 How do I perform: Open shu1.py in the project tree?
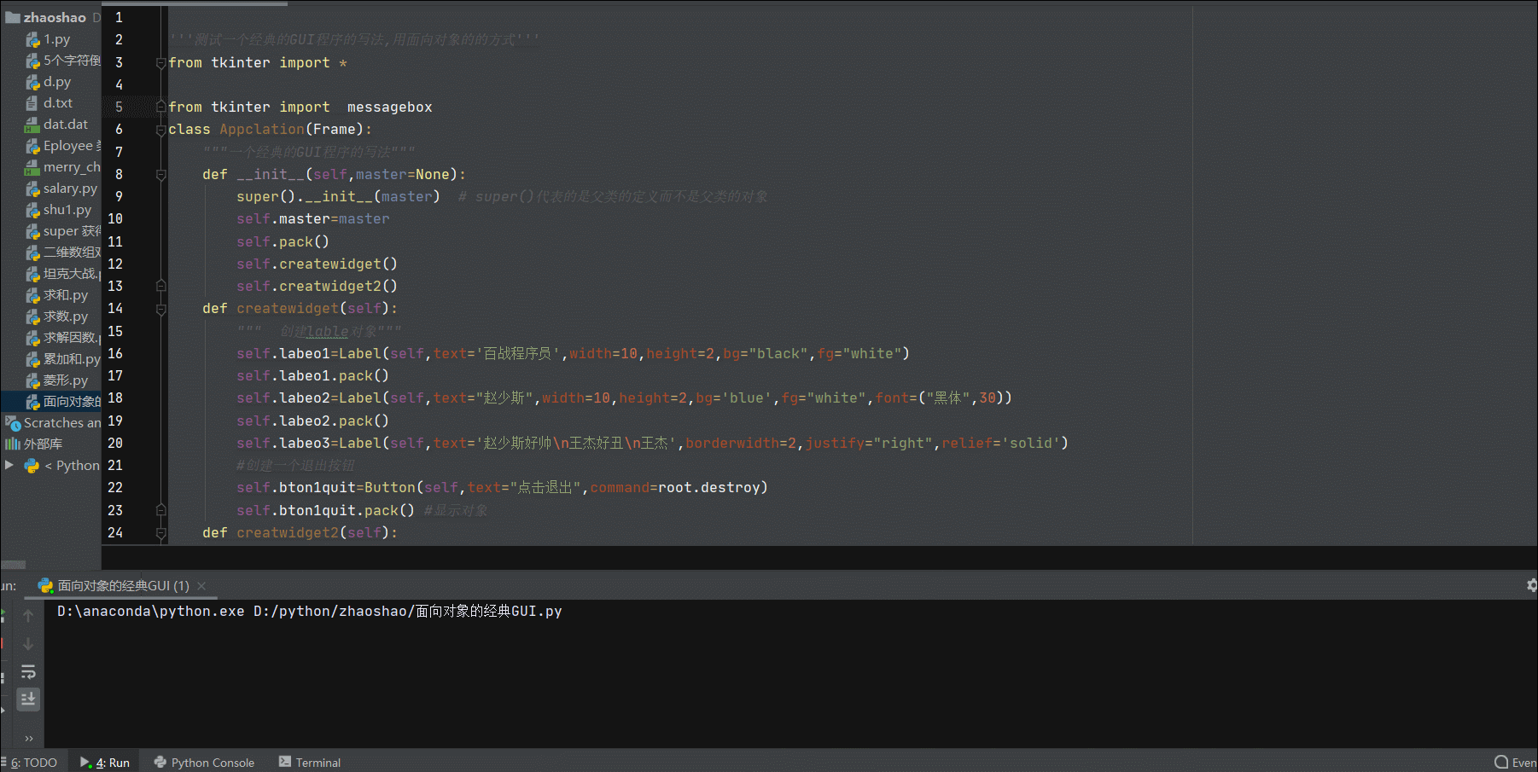(x=67, y=210)
